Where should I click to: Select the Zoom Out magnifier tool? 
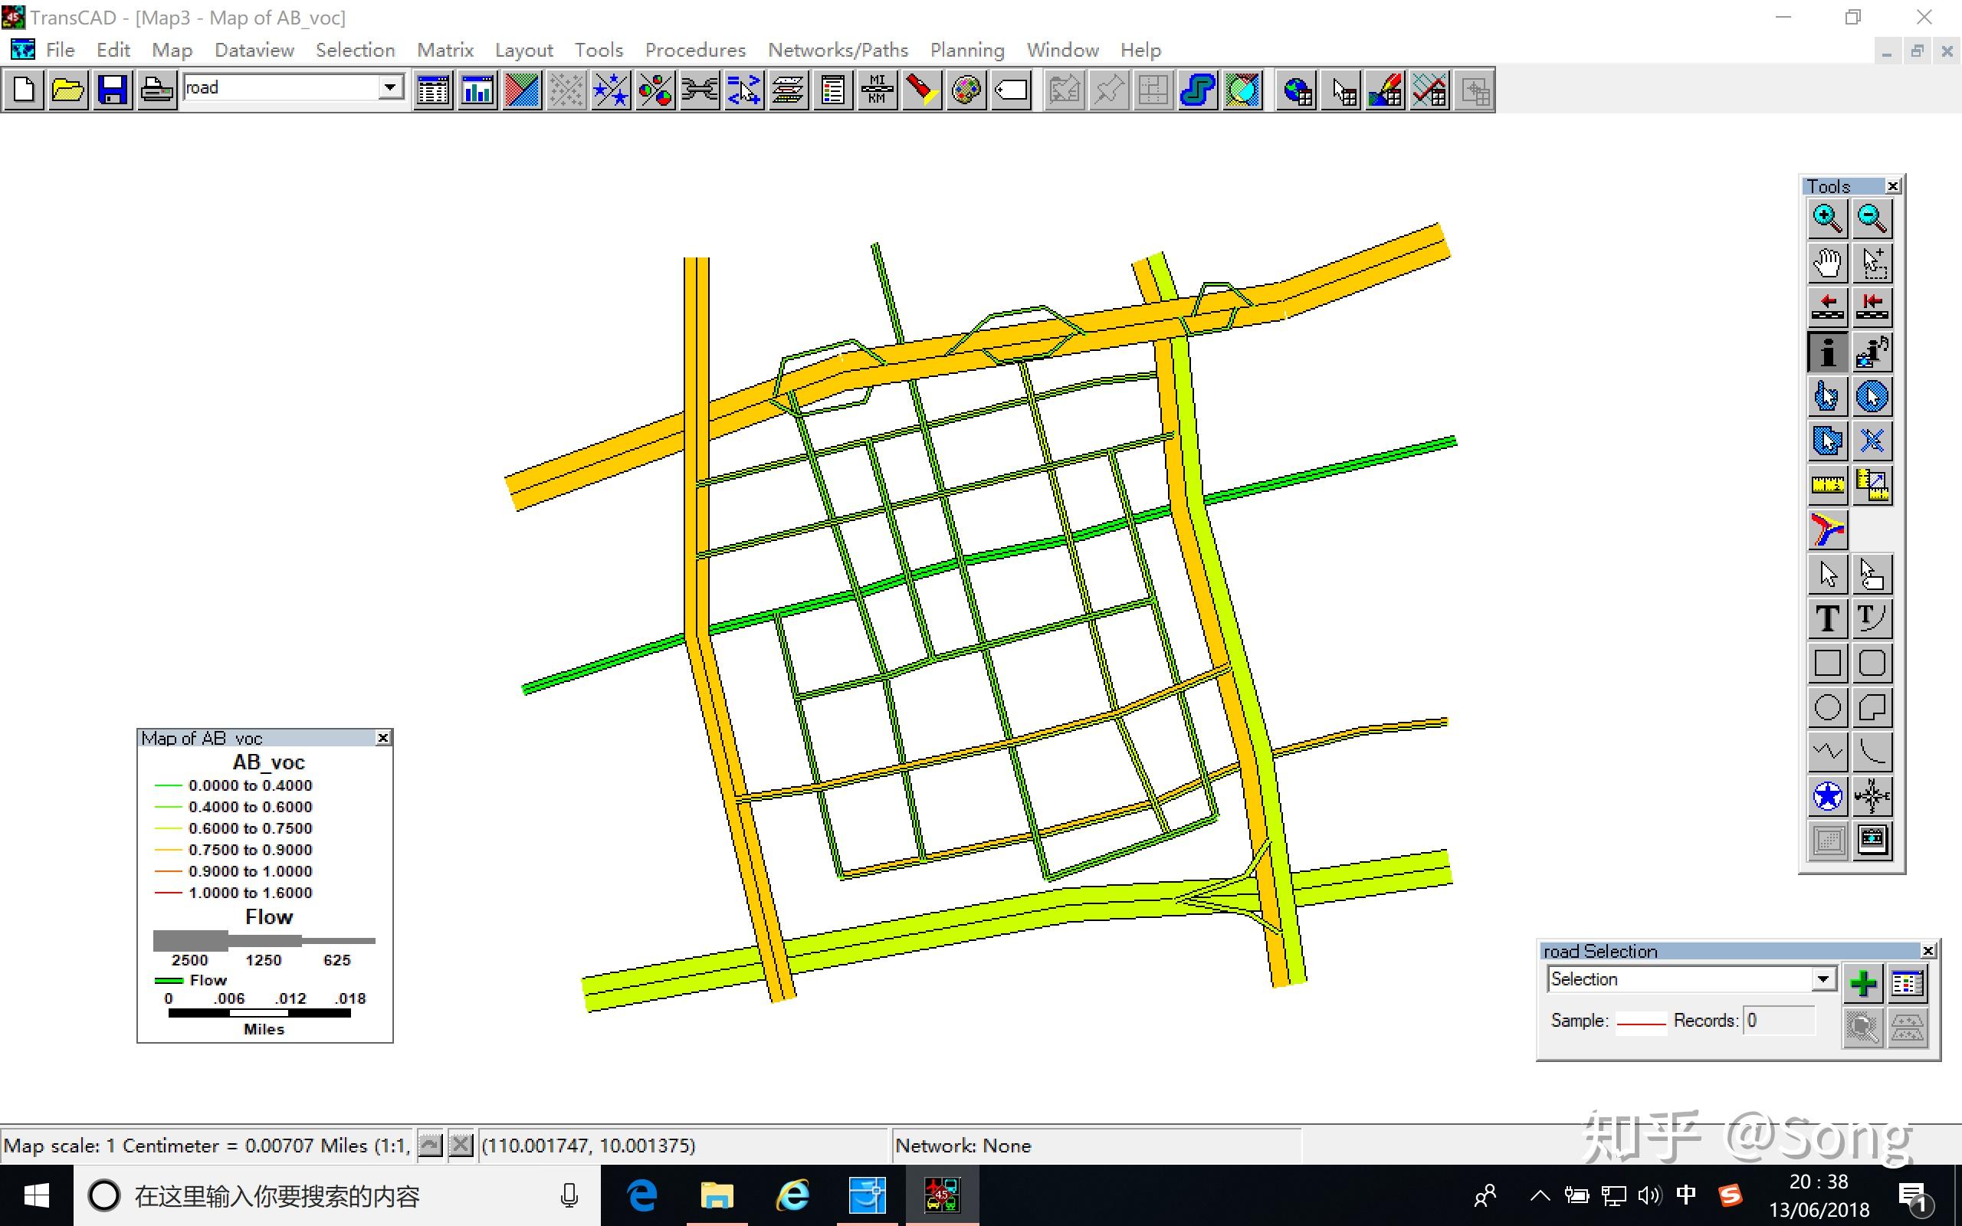coord(1872,218)
